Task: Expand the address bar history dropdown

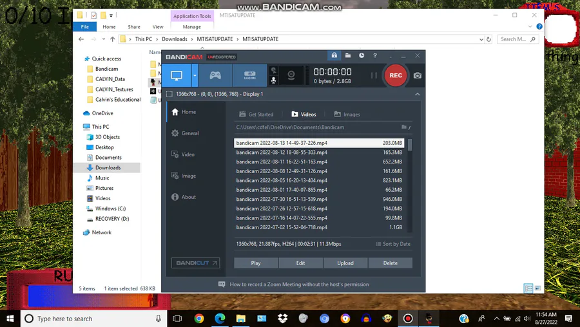Action: [481, 39]
